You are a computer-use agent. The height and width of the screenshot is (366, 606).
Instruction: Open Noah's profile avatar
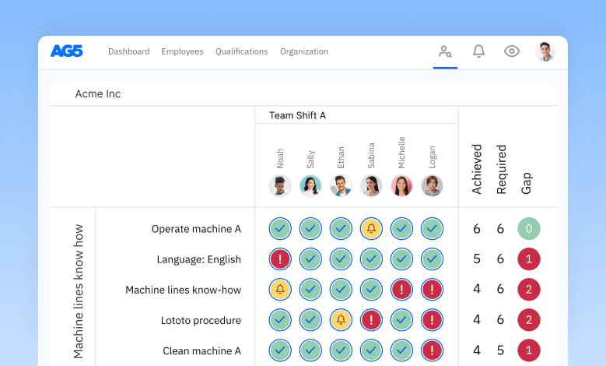tap(280, 185)
